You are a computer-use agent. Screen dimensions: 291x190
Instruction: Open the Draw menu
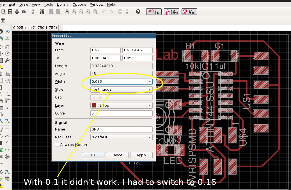click(24, 4)
